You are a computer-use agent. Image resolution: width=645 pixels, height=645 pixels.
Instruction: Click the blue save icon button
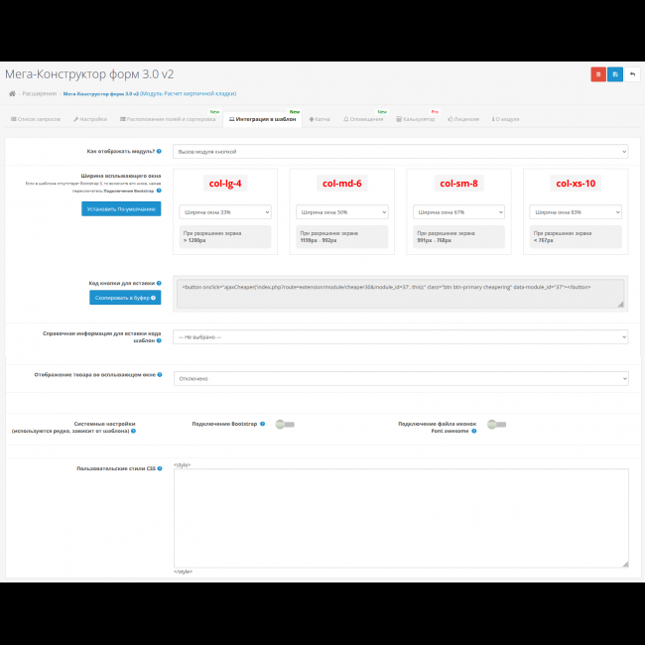615,74
